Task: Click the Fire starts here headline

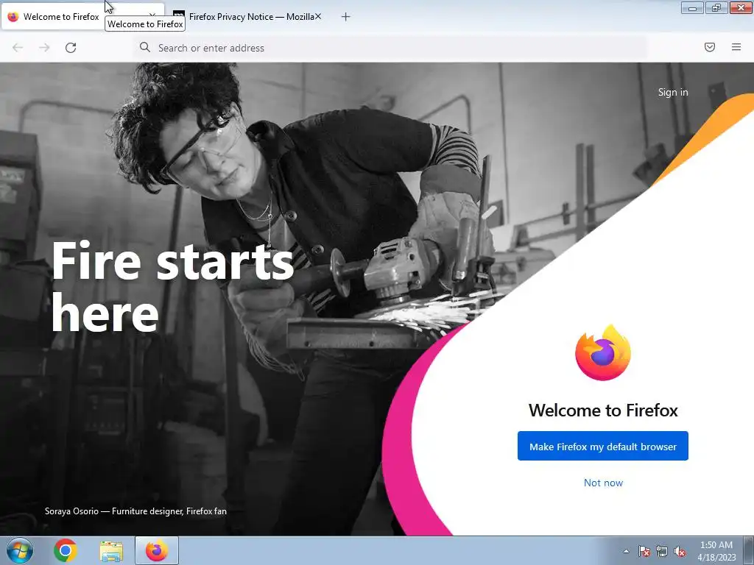Action: click(x=172, y=287)
